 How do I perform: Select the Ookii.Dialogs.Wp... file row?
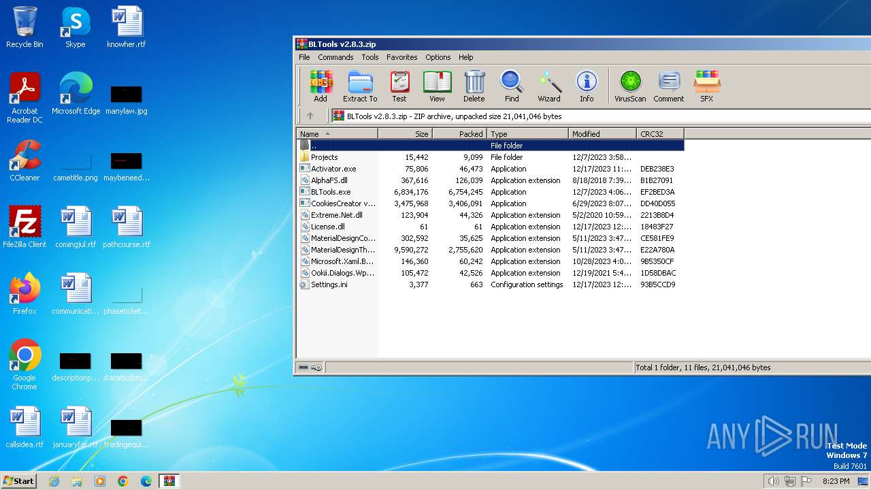[490, 273]
